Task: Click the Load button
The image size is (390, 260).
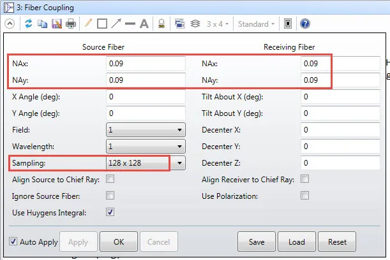Action: point(296,242)
